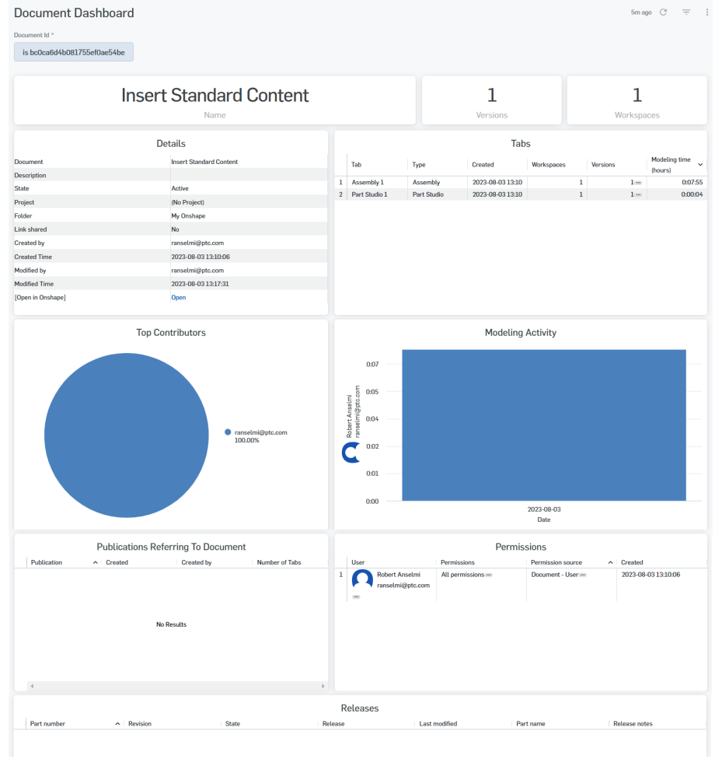The height and width of the screenshot is (766, 722).
Task: Sort Releases by Part number column
Action: (118, 724)
